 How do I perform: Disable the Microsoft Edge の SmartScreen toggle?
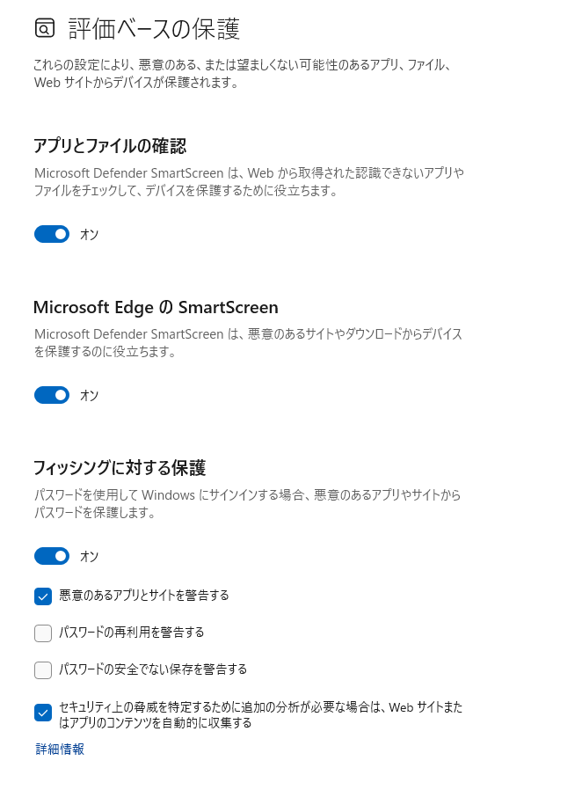pos(52,396)
